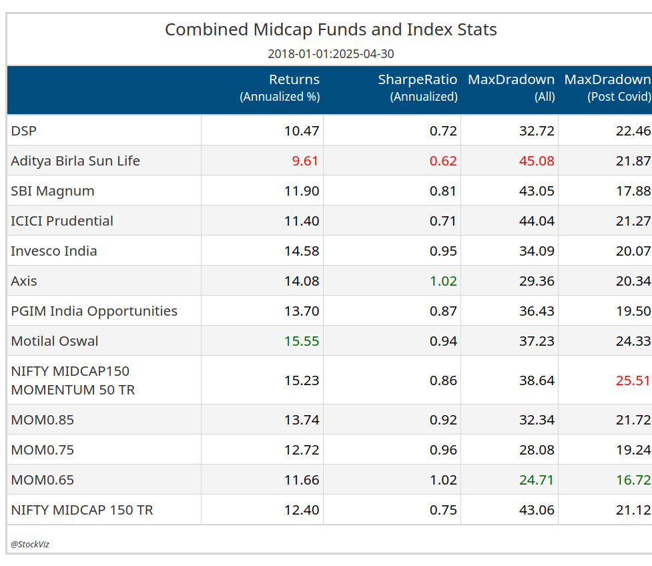Screen dimensions: 652x566
Task: Click Invesco India Sharpe ratio 0.95
Action: pos(443,251)
